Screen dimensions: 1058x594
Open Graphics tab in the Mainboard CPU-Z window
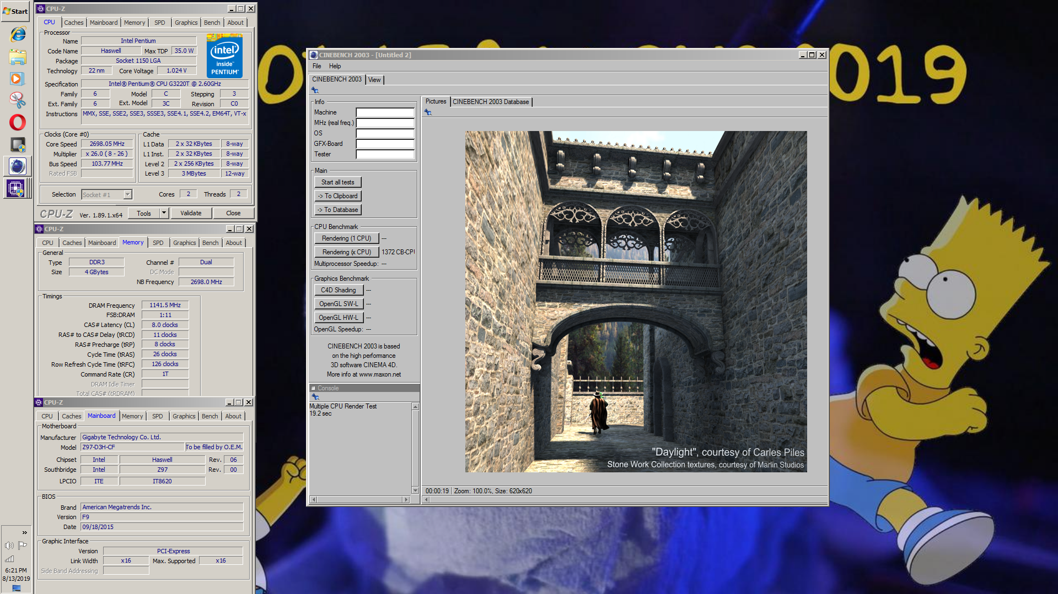pos(184,416)
